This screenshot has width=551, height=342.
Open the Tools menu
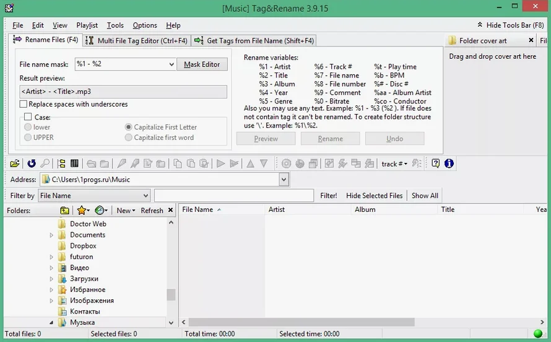(x=115, y=25)
